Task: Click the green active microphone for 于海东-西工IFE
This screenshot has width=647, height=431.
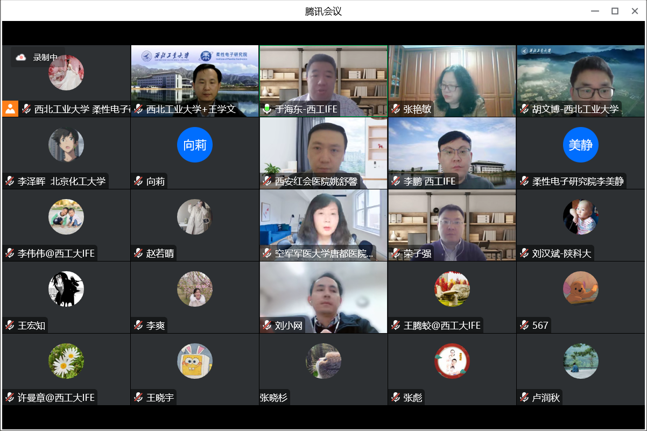Action: pyautogui.click(x=267, y=109)
